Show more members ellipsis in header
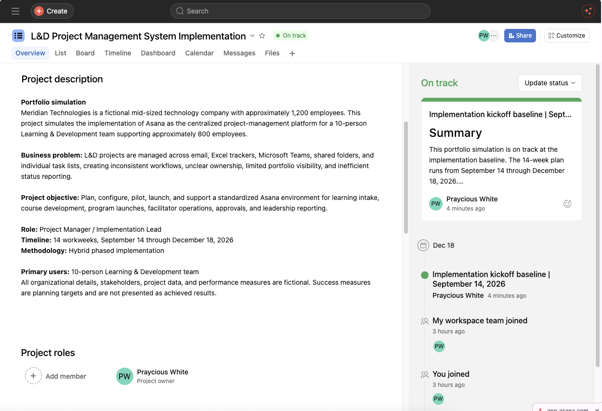Image resolution: width=602 pixels, height=411 pixels. 494,36
